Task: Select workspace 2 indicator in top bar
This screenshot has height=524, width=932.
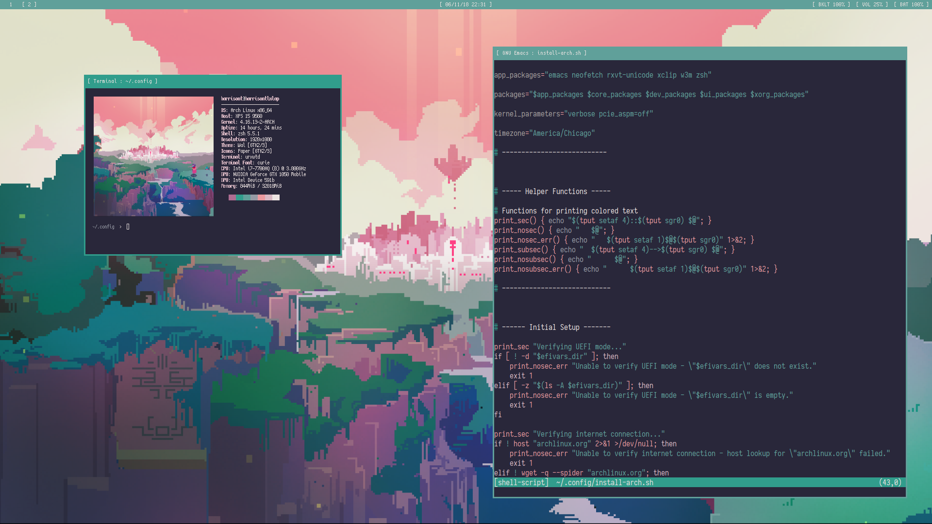Action: tap(29, 4)
